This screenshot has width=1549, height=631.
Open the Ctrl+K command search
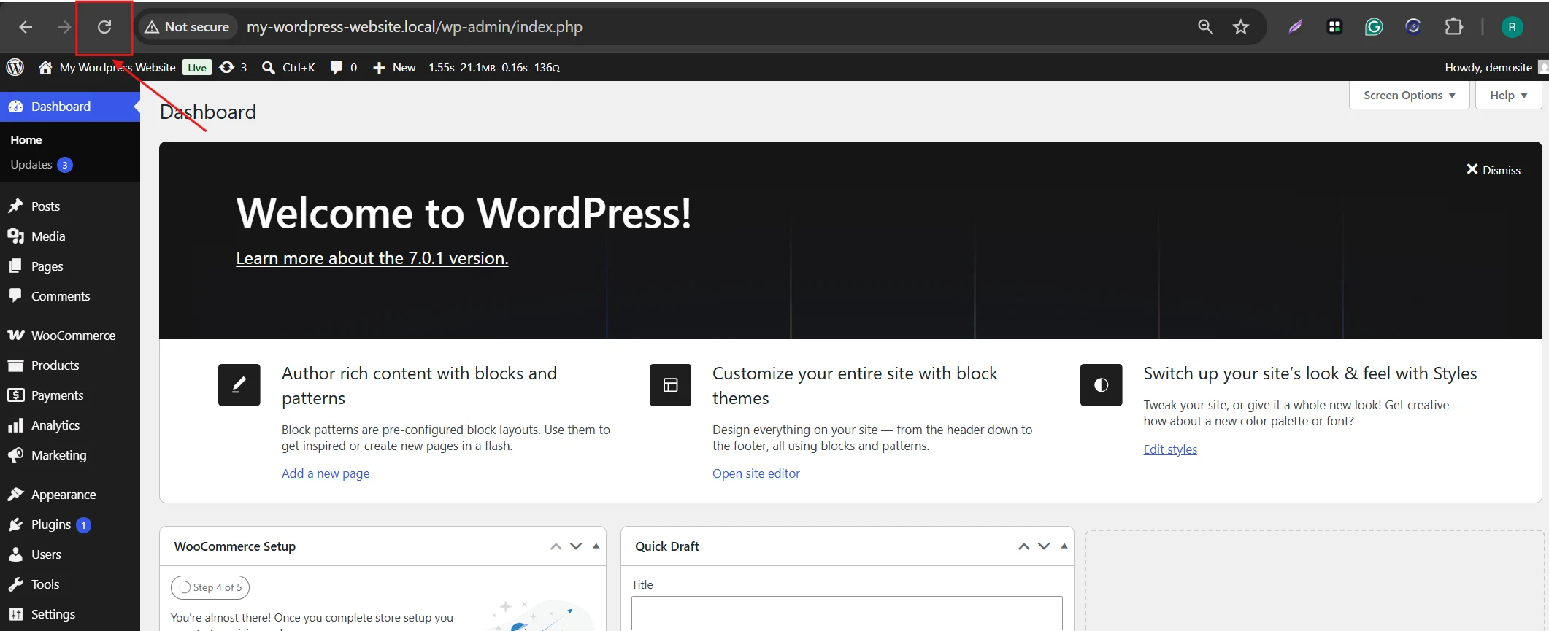[288, 67]
